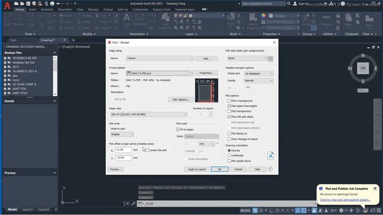Switch to the Layout2 tab

[x=44, y=210]
